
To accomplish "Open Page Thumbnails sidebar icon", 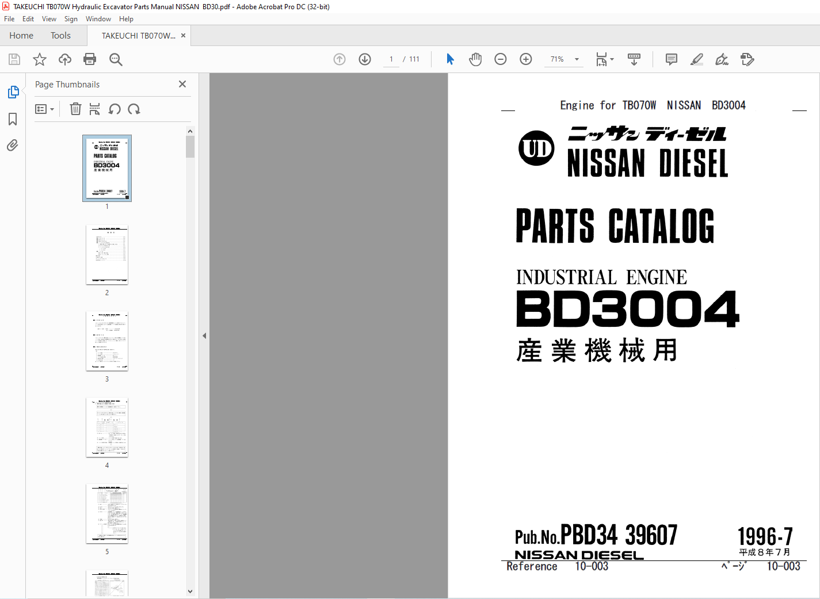I will point(13,92).
